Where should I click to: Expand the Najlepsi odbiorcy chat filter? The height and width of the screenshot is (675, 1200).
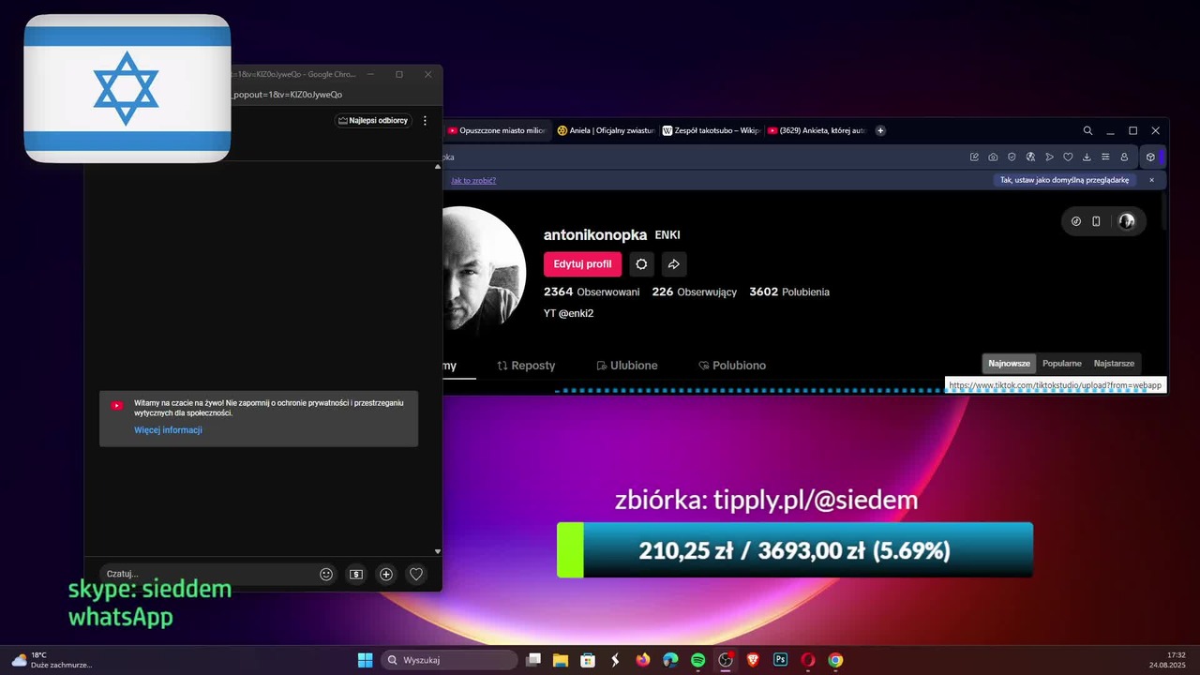(373, 121)
